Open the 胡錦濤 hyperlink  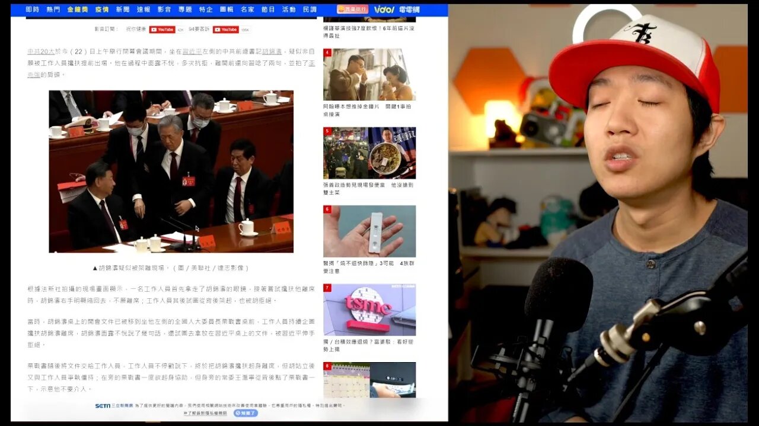(272, 52)
